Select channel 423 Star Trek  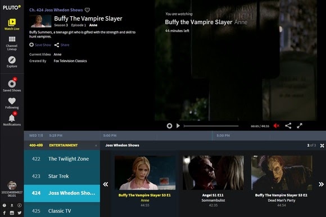point(62,176)
